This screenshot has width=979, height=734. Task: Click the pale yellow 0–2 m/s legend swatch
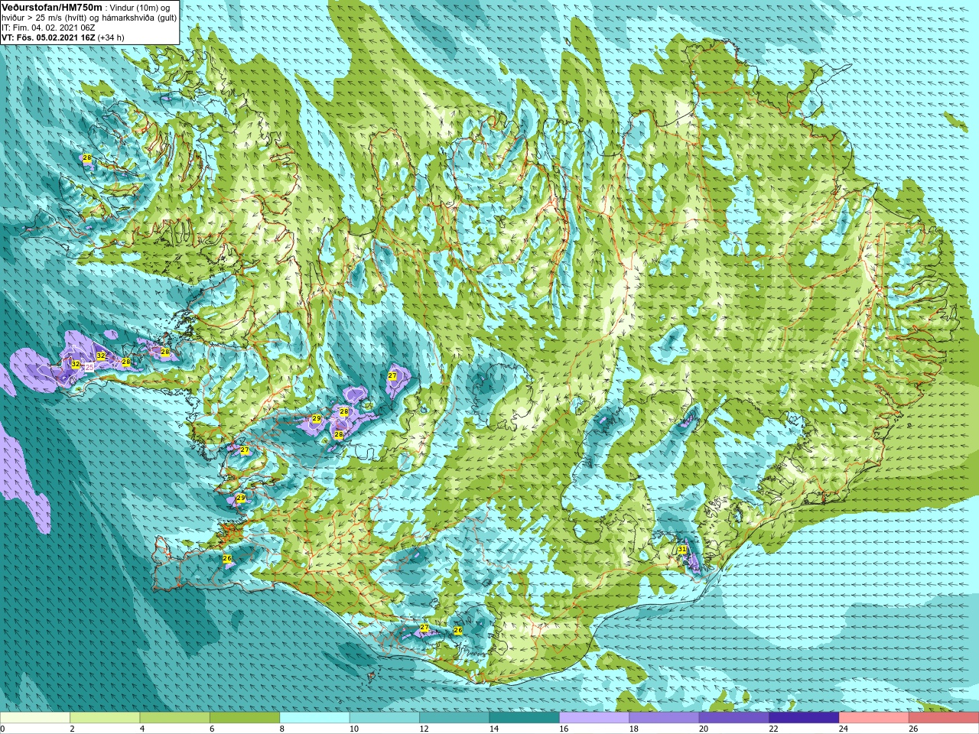click(x=35, y=718)
